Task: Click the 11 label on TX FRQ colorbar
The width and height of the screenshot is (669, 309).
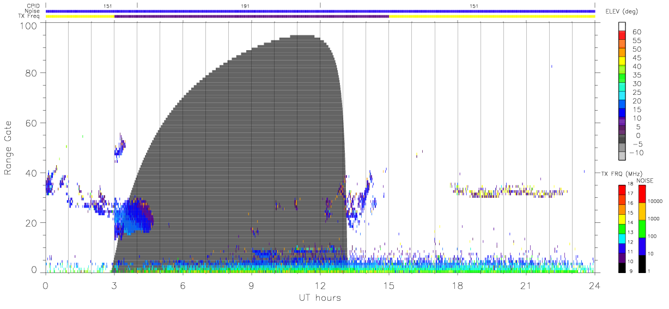Action: click(x=630, y=252)
